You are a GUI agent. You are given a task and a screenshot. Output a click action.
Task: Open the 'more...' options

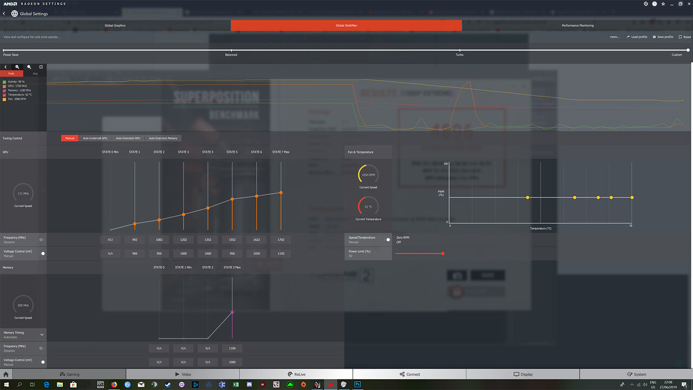614,37
